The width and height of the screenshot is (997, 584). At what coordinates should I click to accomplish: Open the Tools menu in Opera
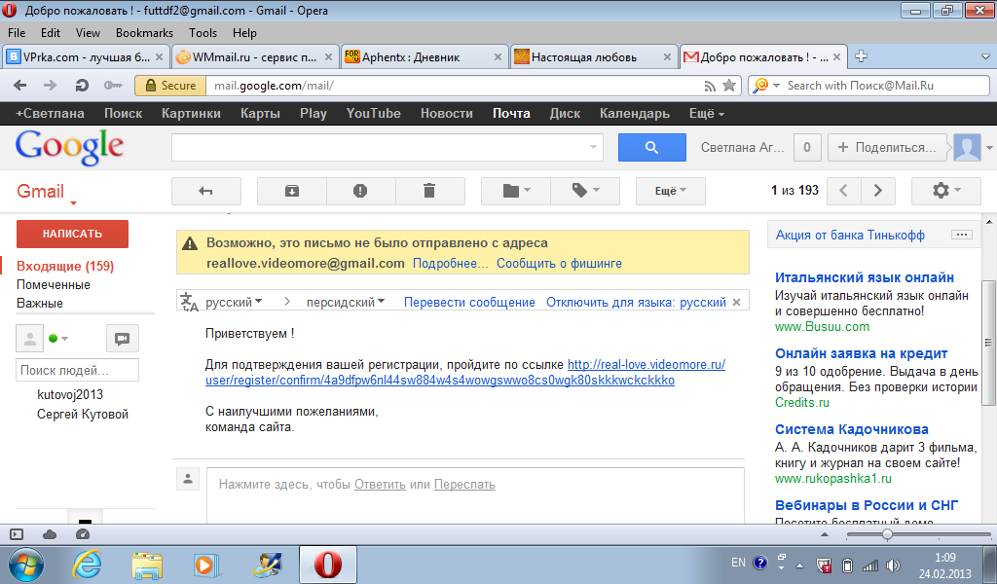(x=203, y=33)
